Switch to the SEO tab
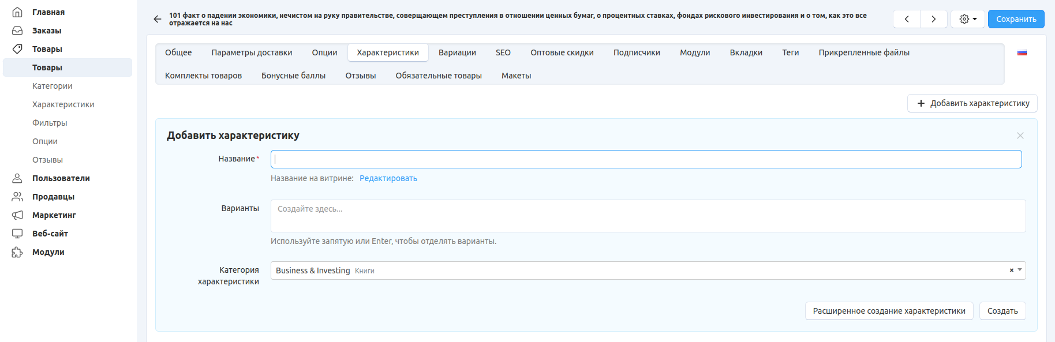Screen dimensions: 1055x342 pos(503,52)
